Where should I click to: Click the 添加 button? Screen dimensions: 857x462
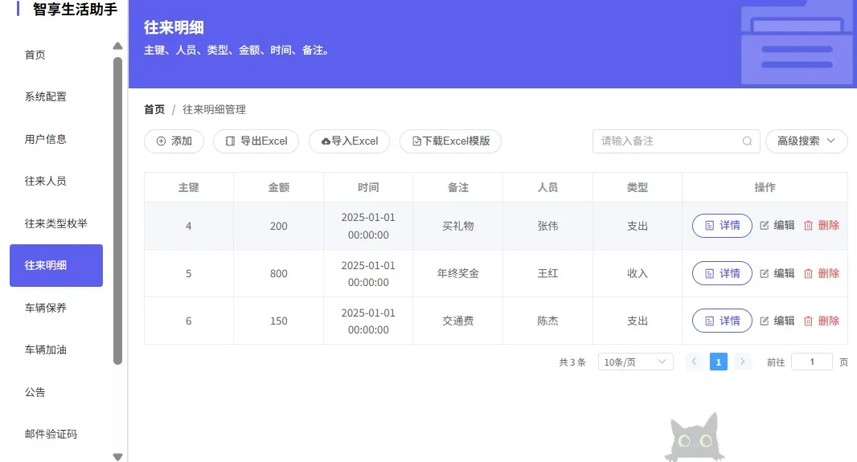174,141
